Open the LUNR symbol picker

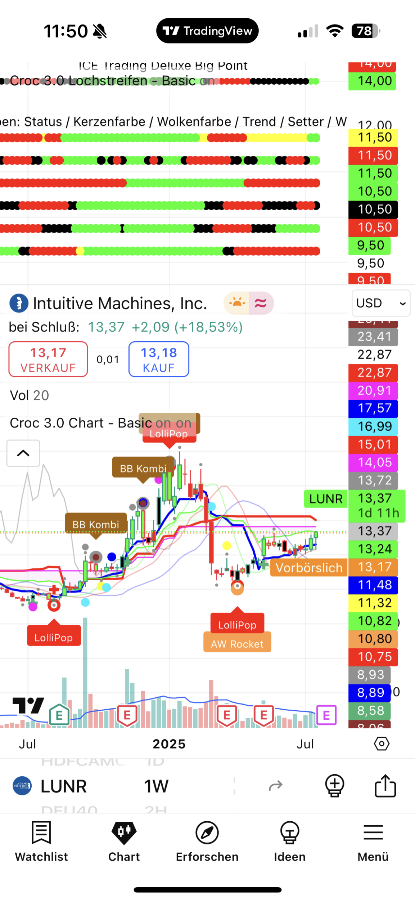coord(63,786)
